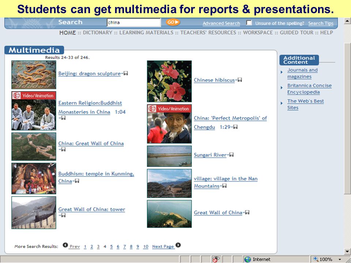Open DICTIONARY in the navigation bar
Image resolution: width=351 pixels, height=263 pixels.
point(98,33)
